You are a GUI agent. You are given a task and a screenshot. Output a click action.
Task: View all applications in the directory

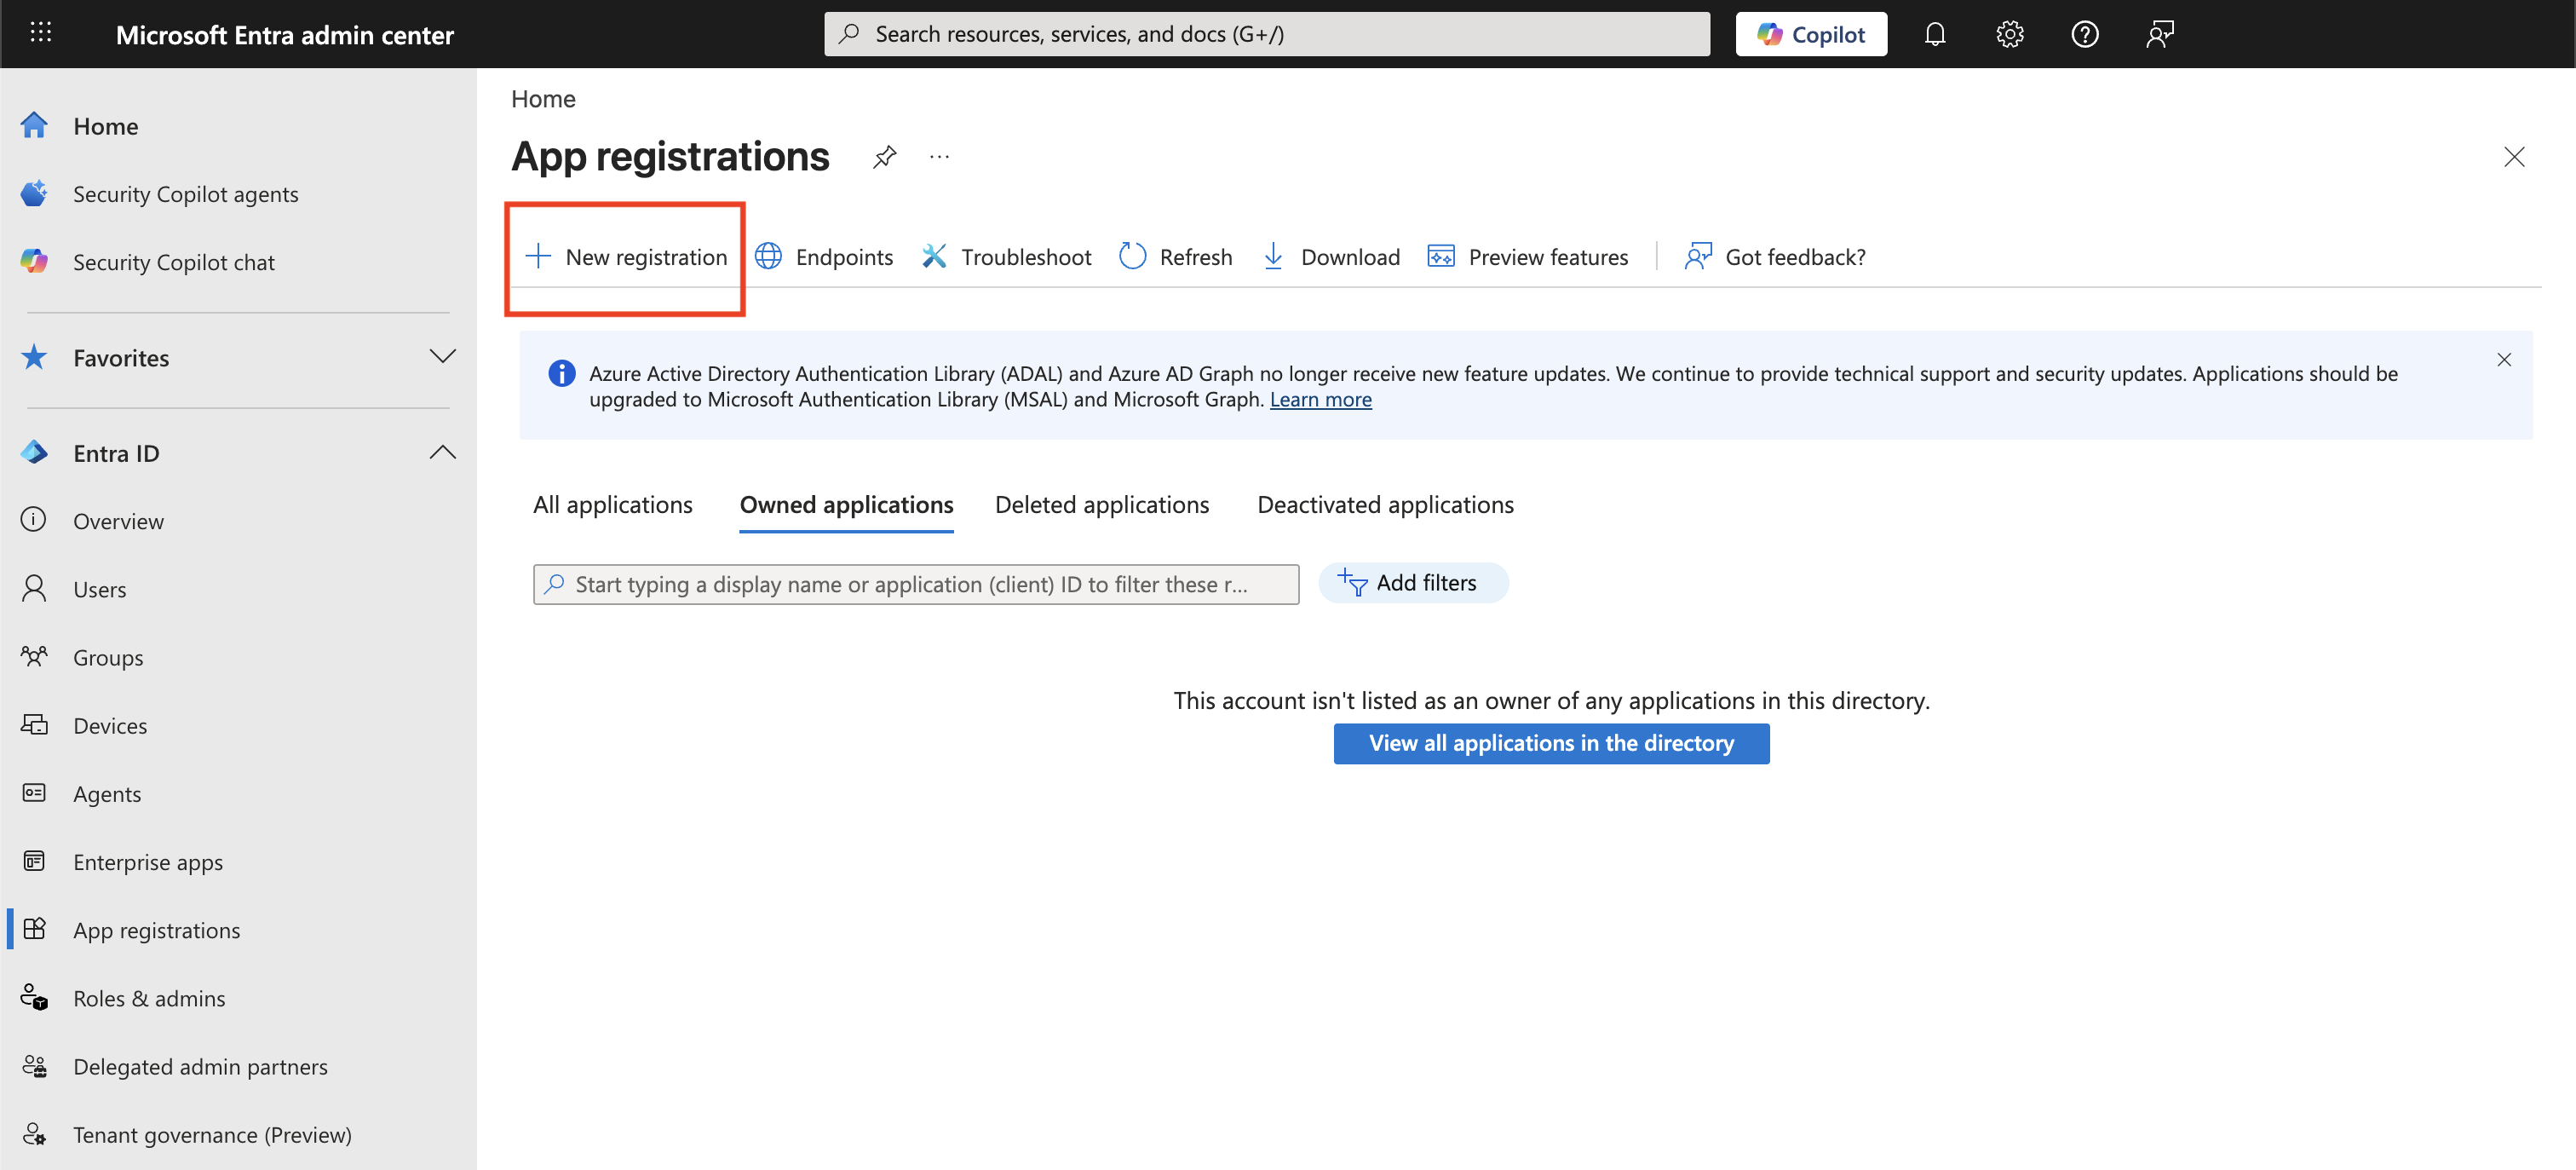[1551, 743]
